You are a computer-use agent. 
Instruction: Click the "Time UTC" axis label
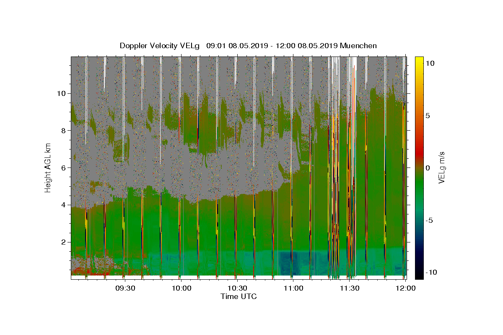(239, 296)
